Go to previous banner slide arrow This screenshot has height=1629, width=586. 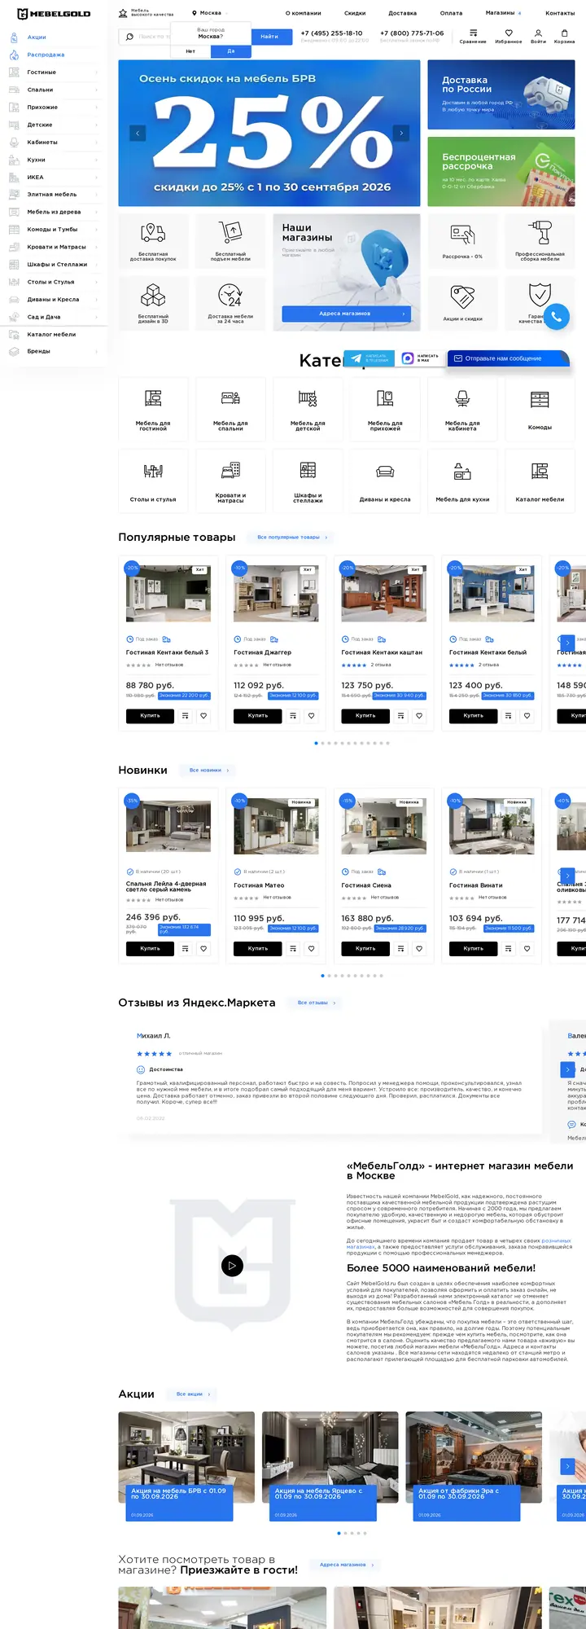pyautogui.click(x=138, y=133)
